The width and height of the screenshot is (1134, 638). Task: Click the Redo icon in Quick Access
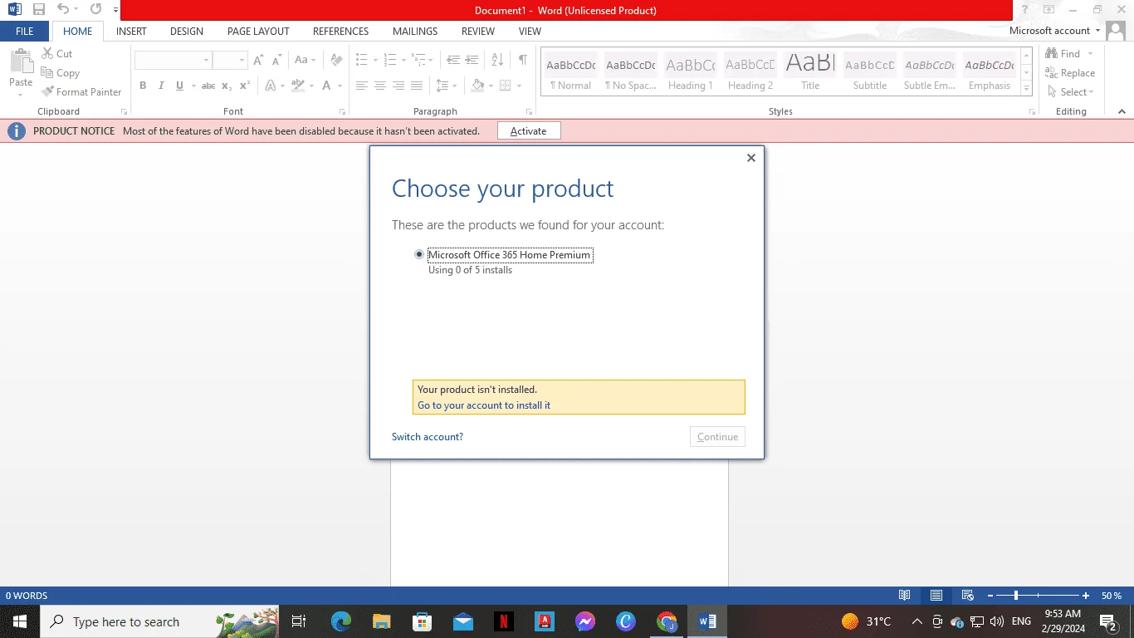[95, 10]
